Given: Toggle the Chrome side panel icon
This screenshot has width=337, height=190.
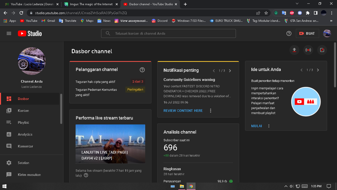Looking at the screenshot, I should click(x=316, y=13).
